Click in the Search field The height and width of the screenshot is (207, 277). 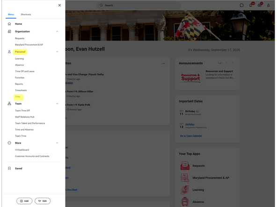click(138, 5)
